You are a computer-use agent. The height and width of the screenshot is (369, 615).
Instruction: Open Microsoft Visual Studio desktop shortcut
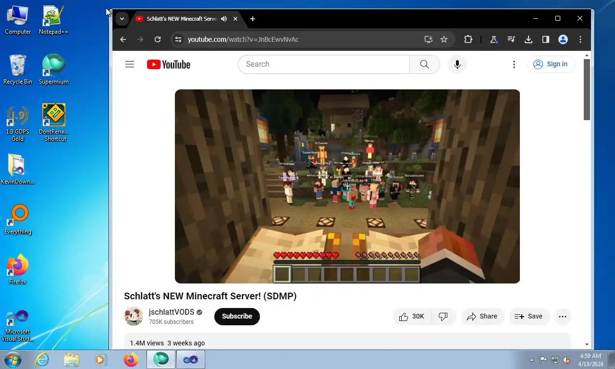tap(18, 326)
